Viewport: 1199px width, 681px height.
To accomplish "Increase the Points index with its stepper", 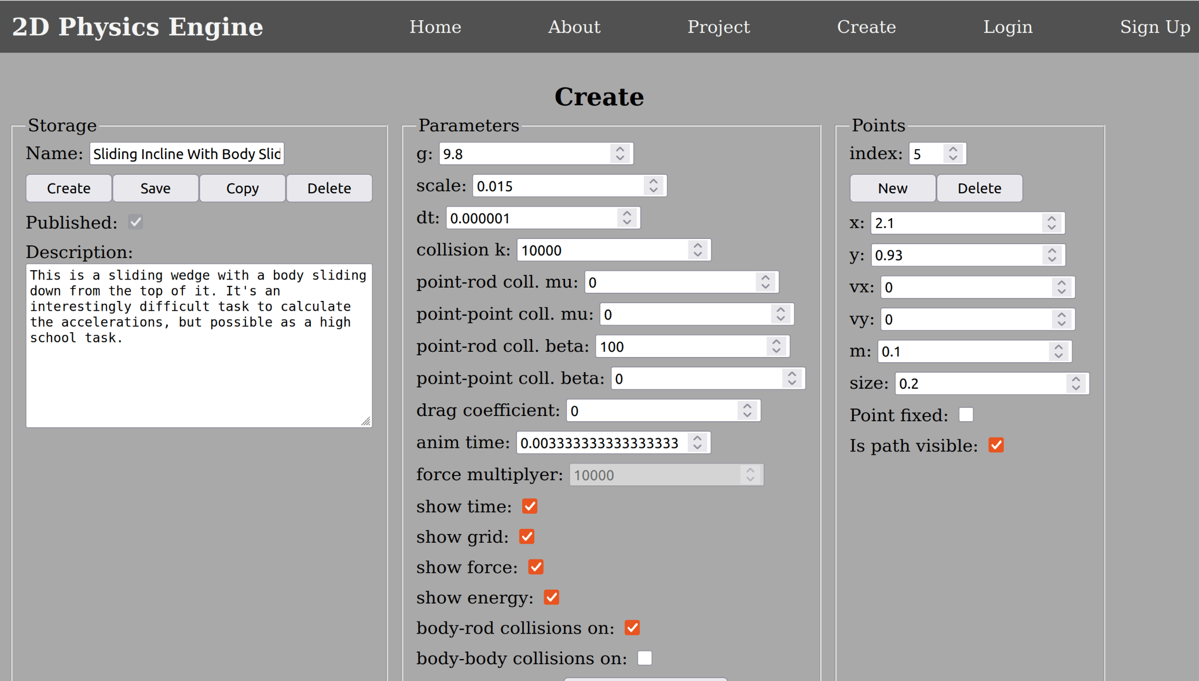I will click(953, 150).
